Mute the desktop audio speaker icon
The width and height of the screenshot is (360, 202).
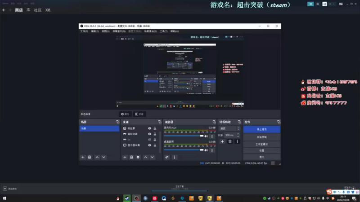tap(206, 150)
